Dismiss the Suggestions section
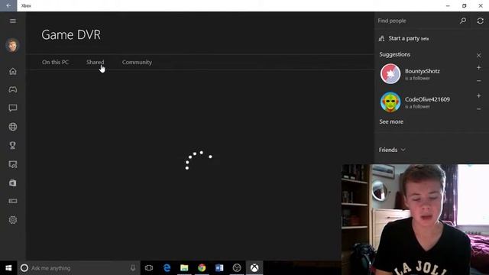 coord(479,55)
